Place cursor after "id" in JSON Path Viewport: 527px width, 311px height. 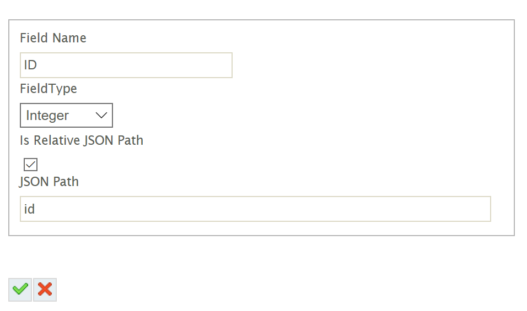[x=36, y=209]
